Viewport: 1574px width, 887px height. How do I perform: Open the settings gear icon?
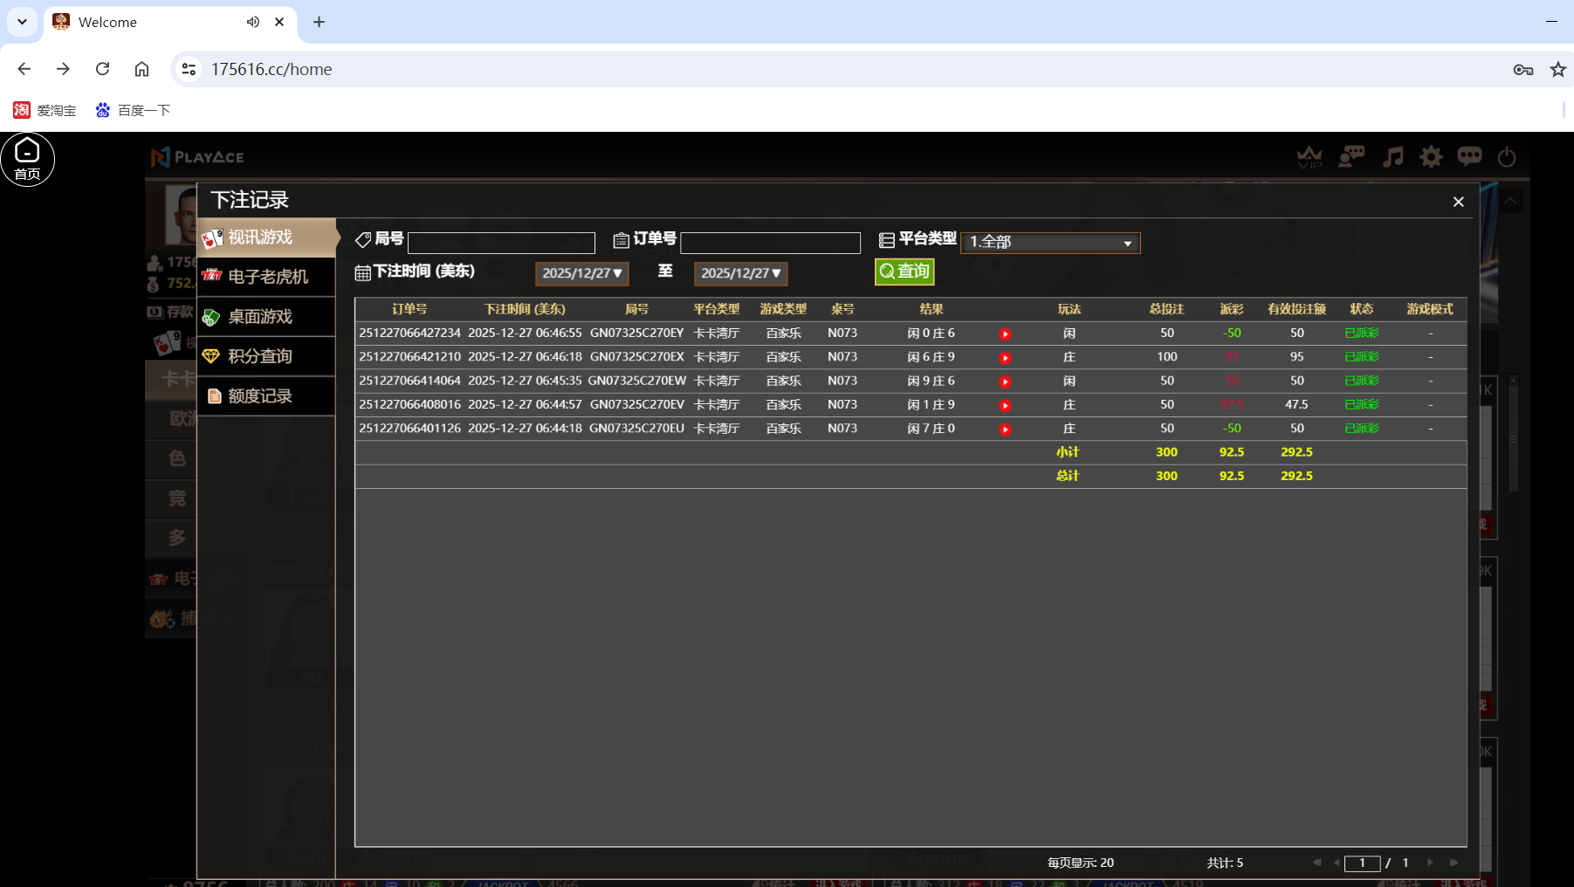point(1432,157)
